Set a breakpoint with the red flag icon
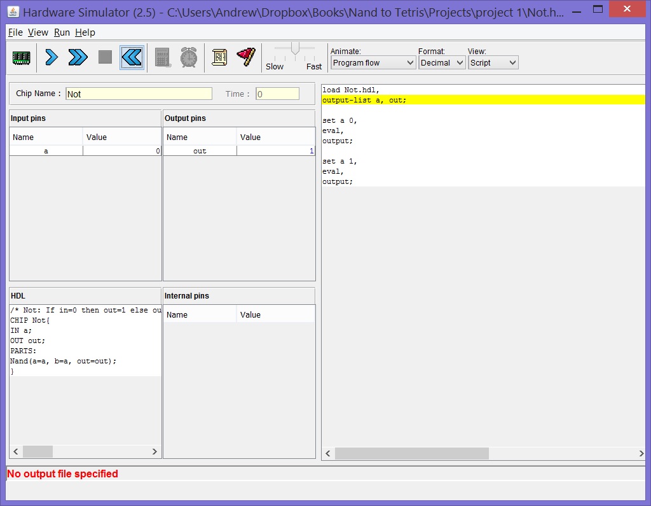 [245, 57]
